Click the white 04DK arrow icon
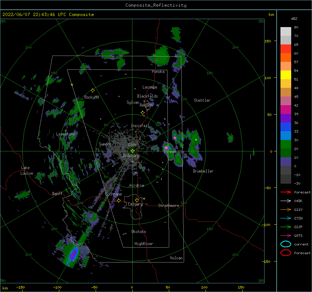Screen dimensions: 312x292 click(286, 201)
